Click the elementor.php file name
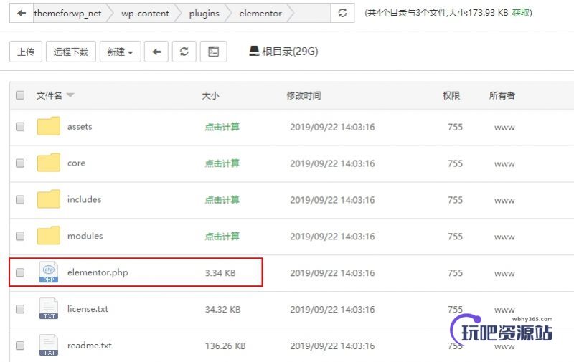 [x=98, y=272]
